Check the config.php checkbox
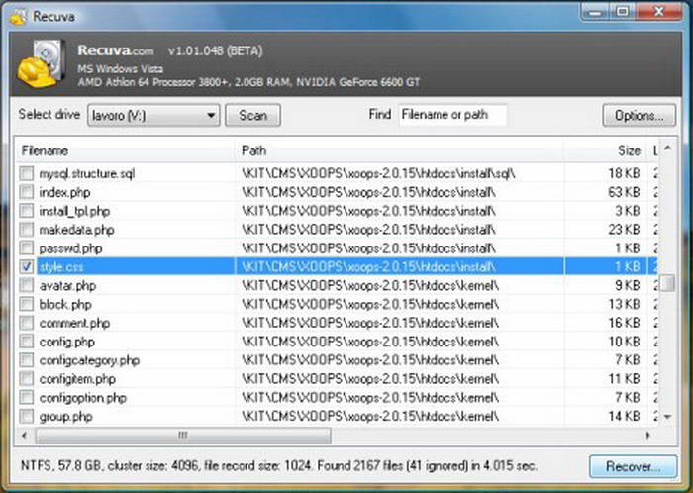The width and height of the screenshot is (693, 493). point(27,341)
